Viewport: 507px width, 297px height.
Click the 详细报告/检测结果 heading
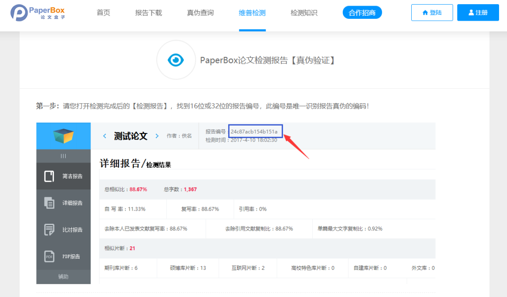click(135, 164)
